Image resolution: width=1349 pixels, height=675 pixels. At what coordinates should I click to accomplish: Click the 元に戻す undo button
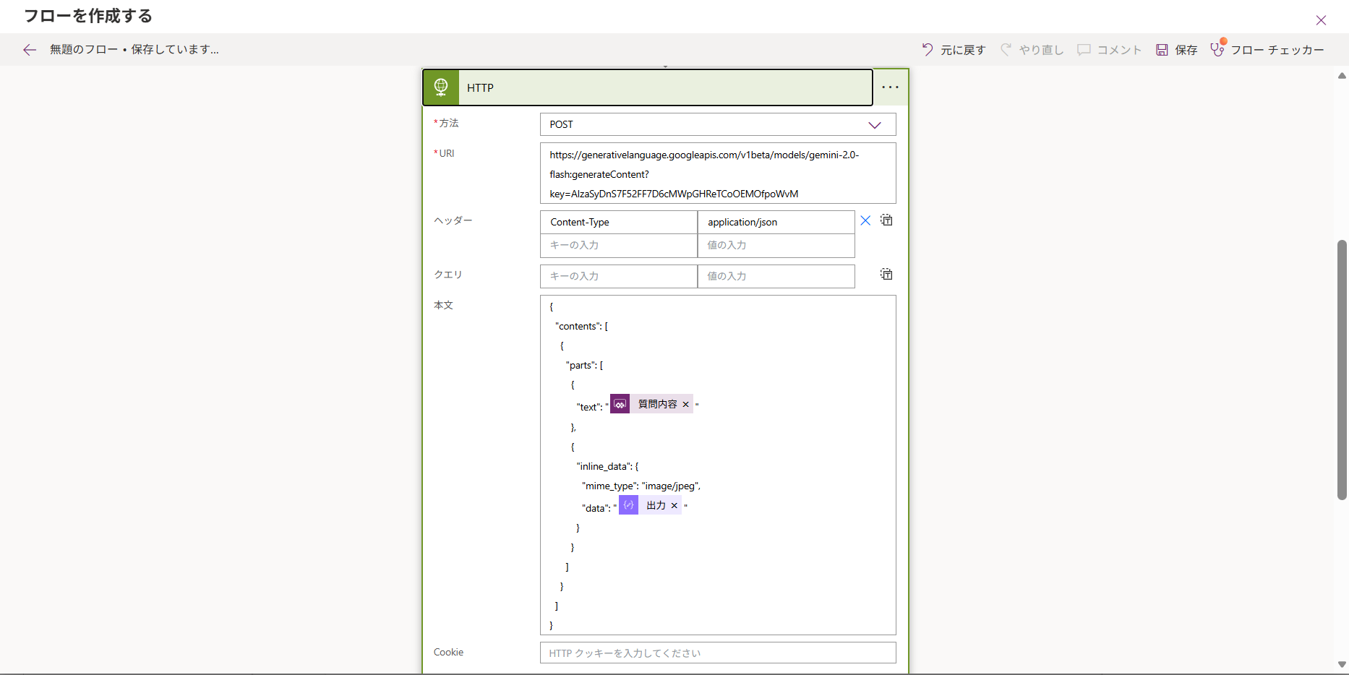(x=954, y=50)
